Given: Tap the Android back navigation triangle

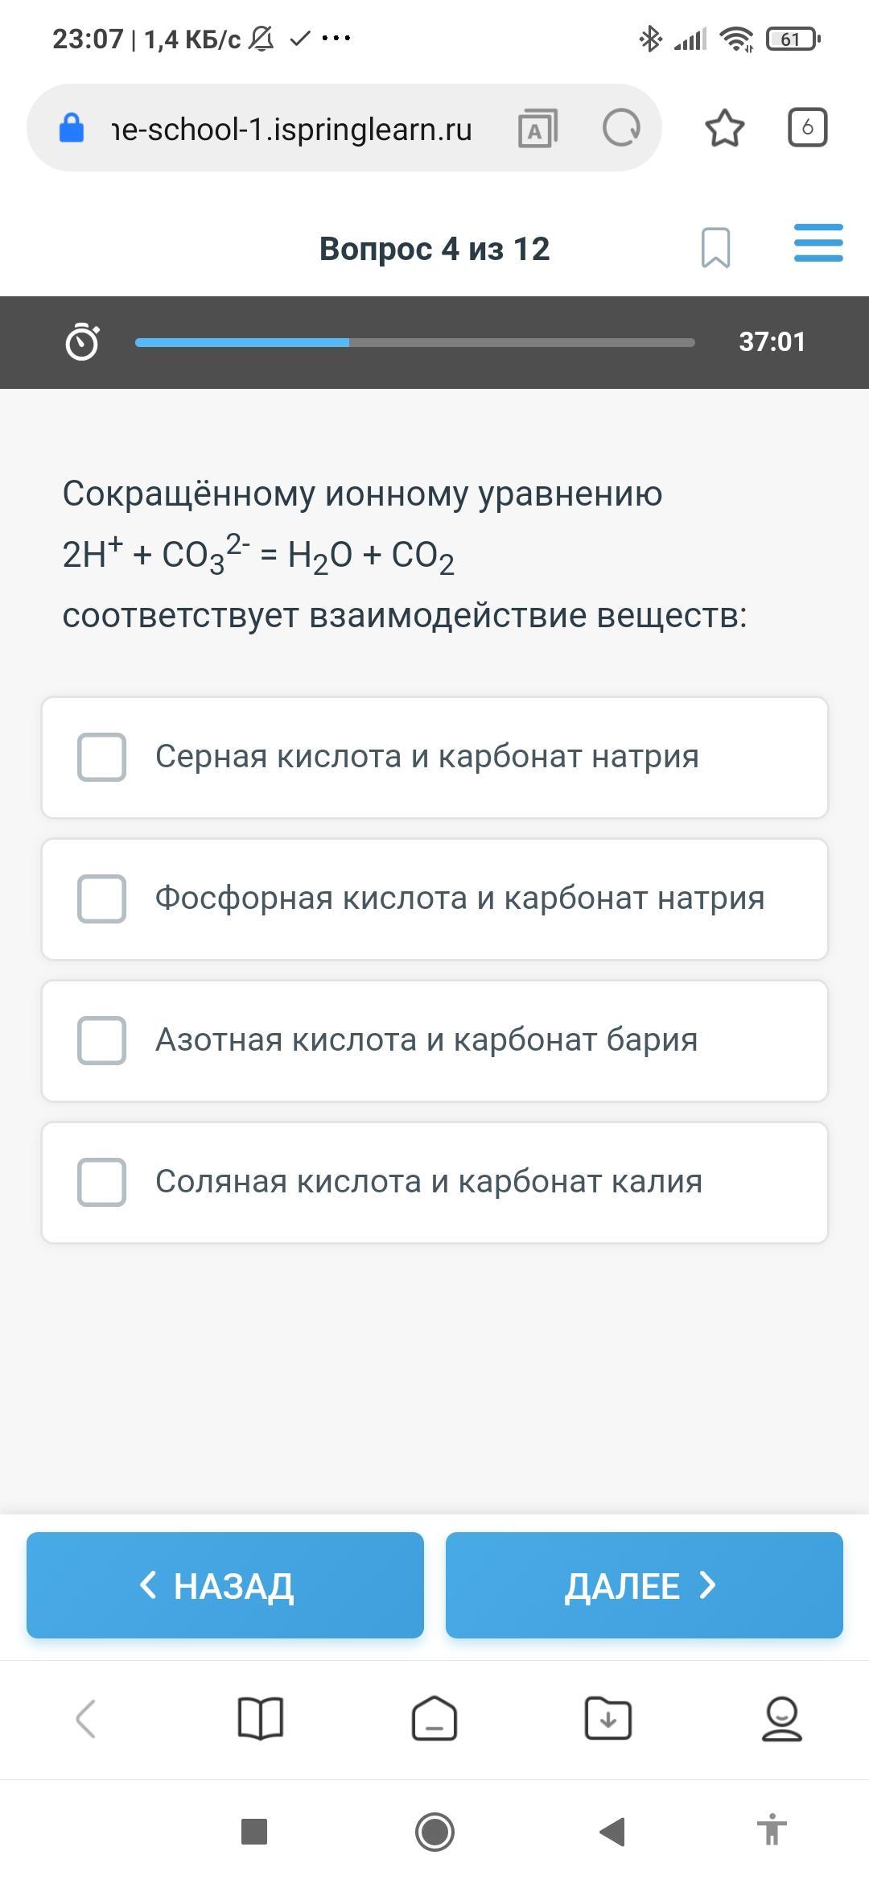Looking at the screenshot, I should click(x=612, y=1832).
